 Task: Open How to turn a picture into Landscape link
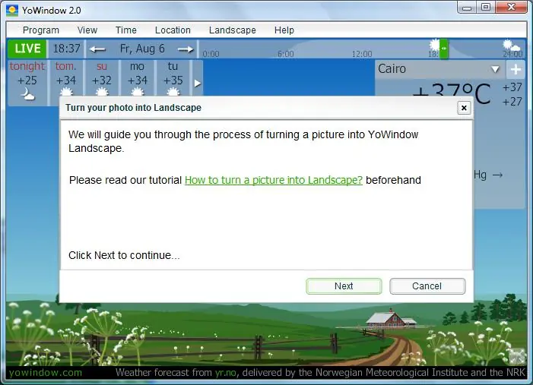[274, 180]
